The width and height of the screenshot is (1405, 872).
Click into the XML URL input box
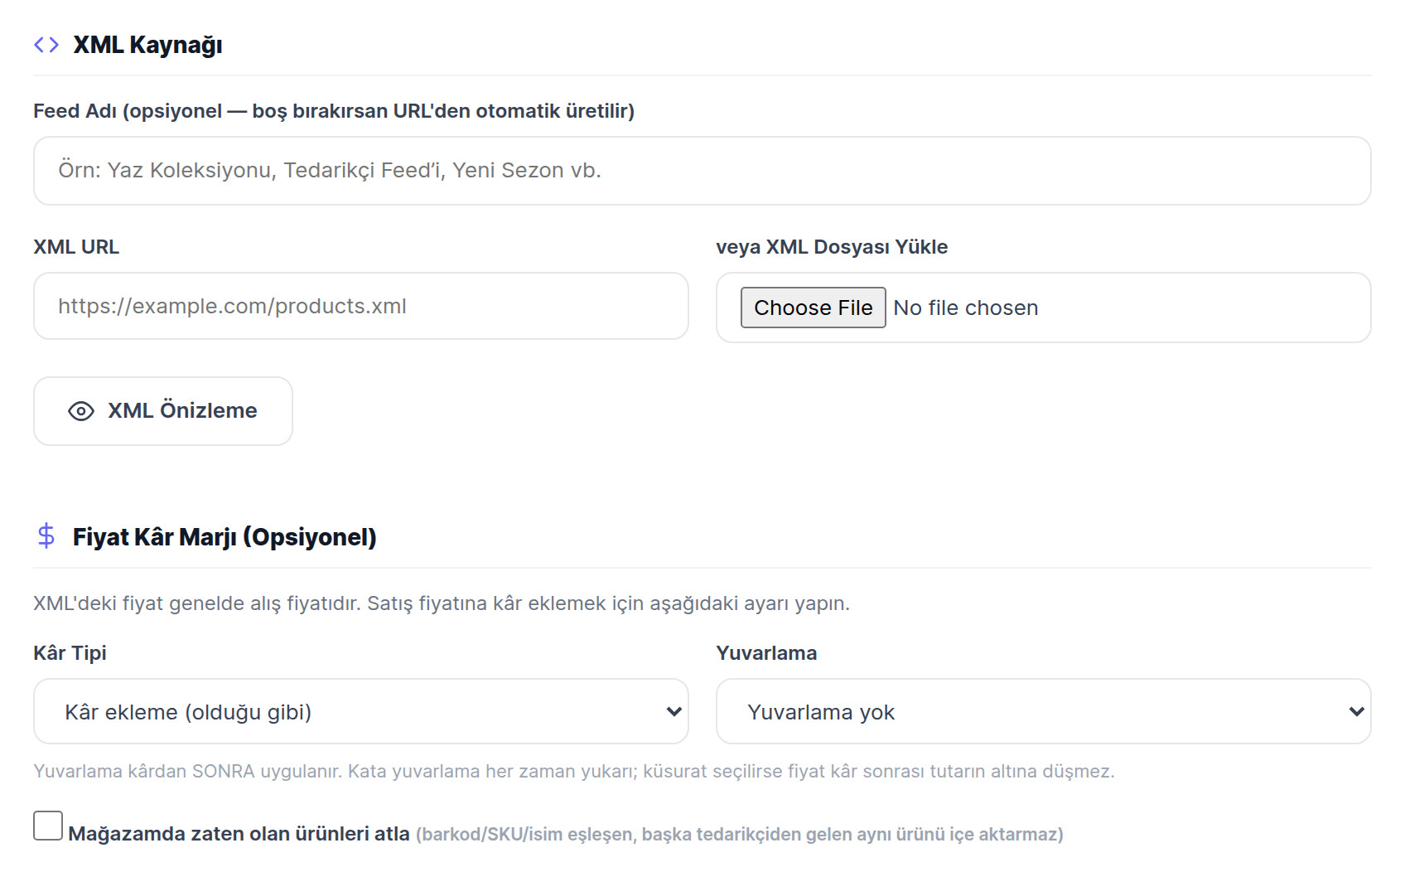(x=361, y=306)
